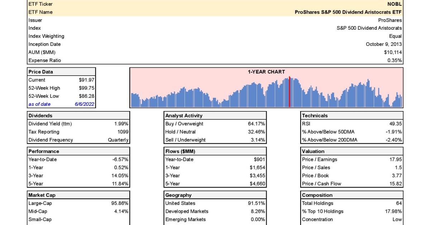Click the 5-Year flows value $4,660
This screenshot has height=225, width=430.
(x=257, y=183)
